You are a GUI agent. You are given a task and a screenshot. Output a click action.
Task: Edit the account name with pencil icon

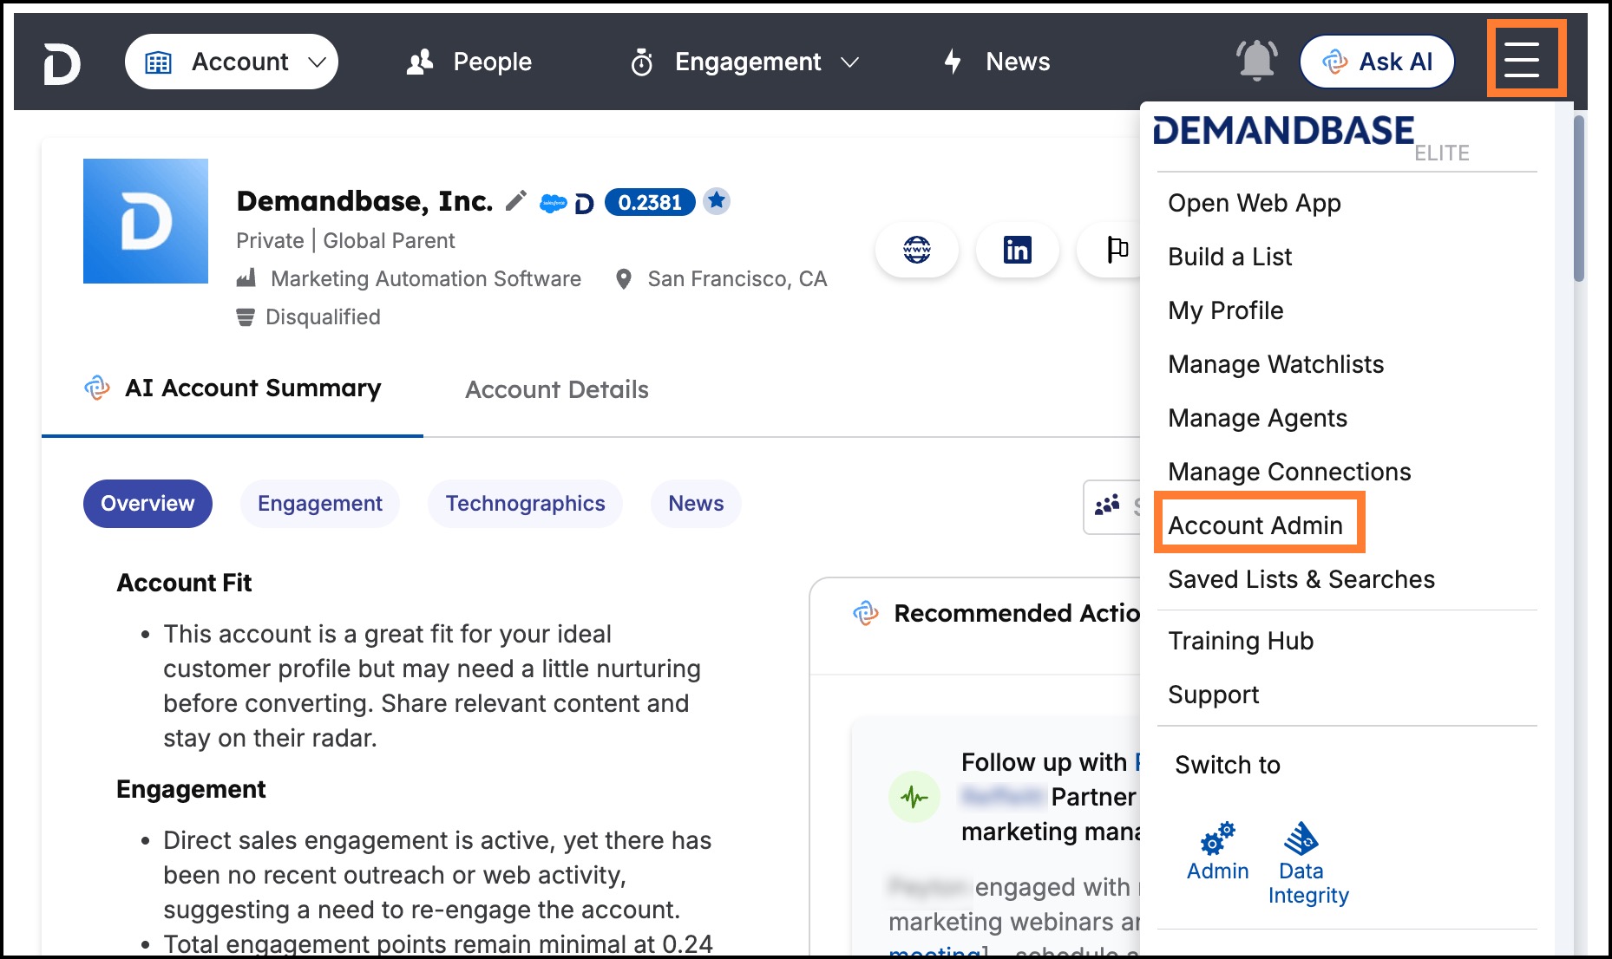516,201
